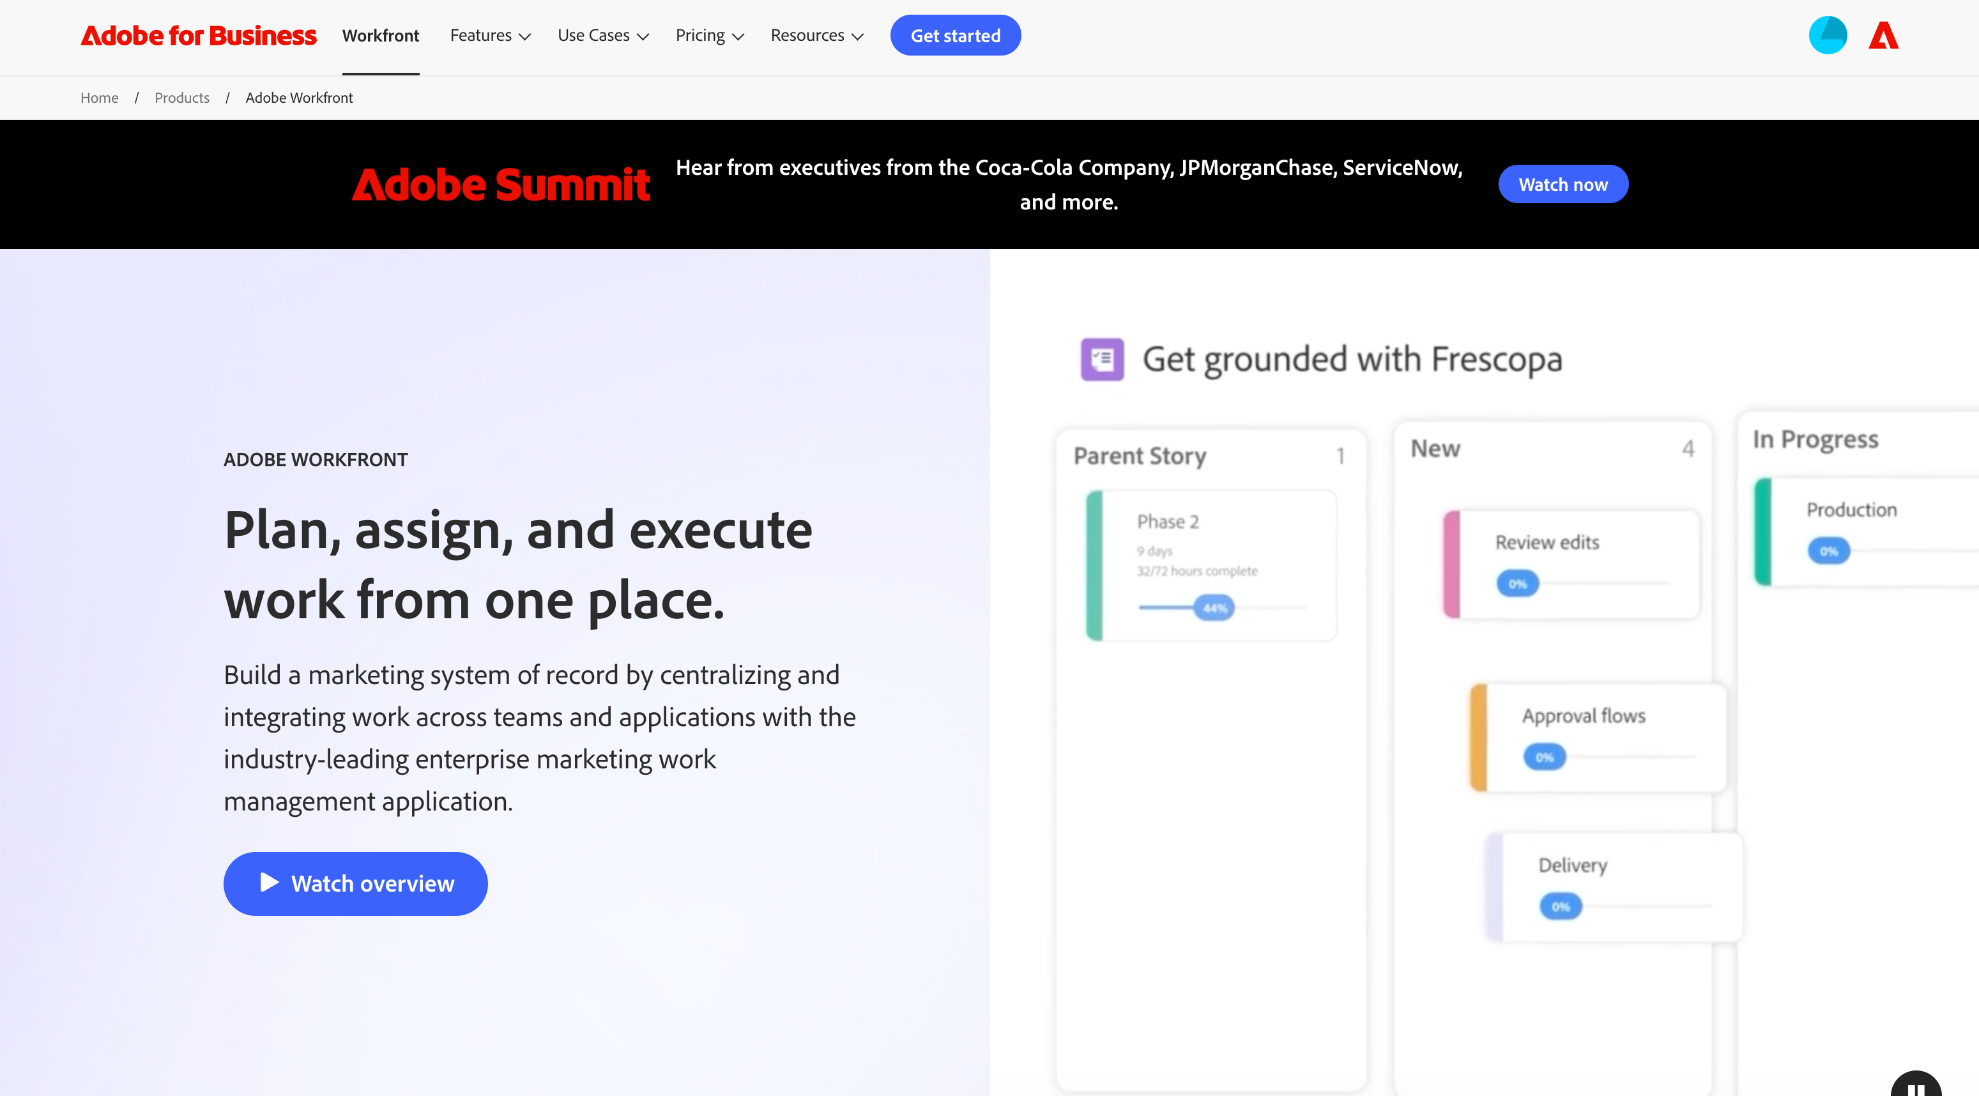Select the play icon on Watch overview
This screenshot has width=1979, height=1096.
(x=268, y=883)
